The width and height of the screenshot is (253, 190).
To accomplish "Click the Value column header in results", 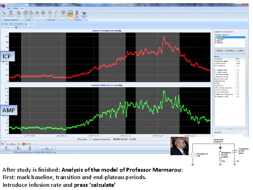I will pyautogui.click(x=240, y=59).
